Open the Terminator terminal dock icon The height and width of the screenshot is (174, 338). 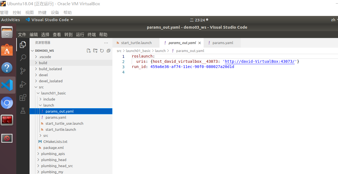7,120
